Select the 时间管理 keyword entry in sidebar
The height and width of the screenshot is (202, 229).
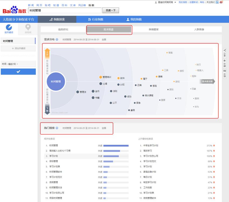point(18,41)
